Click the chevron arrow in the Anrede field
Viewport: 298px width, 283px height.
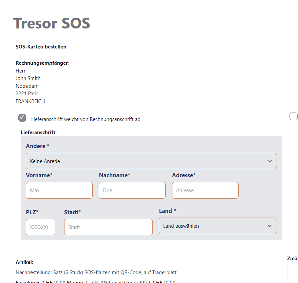269,161
